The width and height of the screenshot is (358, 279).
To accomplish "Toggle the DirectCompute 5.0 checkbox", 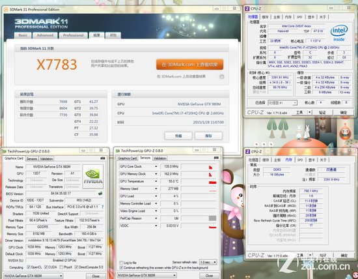I will pos(76,267).
